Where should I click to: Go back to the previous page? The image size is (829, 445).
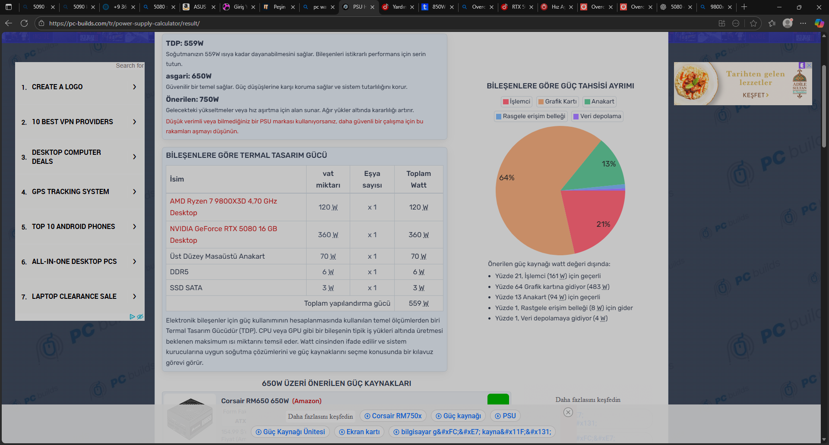[x=9, y=23]
